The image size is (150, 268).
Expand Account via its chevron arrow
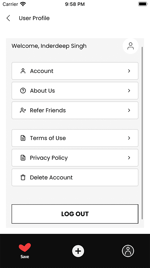129,71
